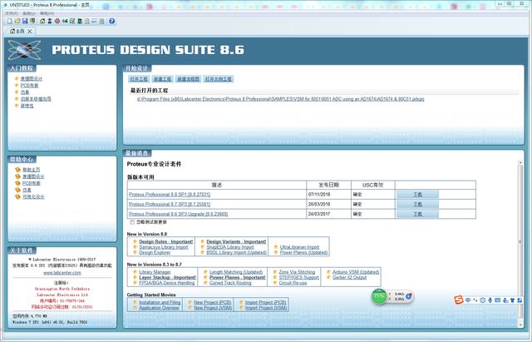The width and height of the screenshot is (532, 342).
Task: Click the green 71% floating monitor ball
Action: point(379,296)
